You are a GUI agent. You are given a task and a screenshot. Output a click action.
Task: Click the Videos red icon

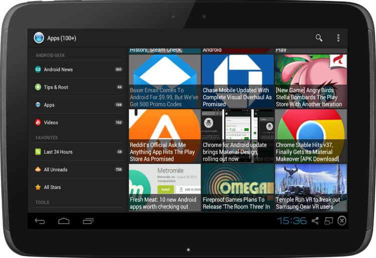[x=38, y=122]
